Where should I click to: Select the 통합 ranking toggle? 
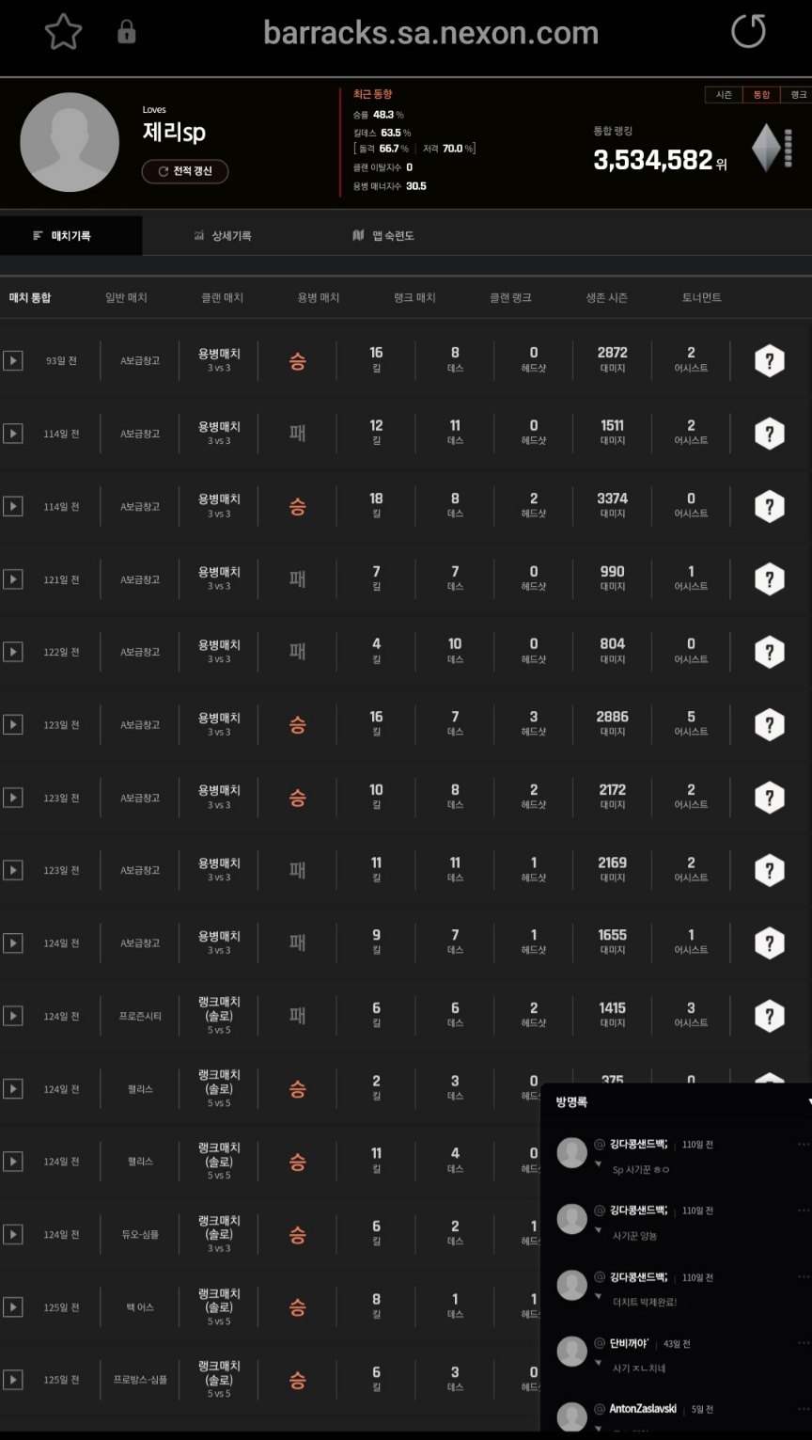pyautogui.click(x=760, y=95)
